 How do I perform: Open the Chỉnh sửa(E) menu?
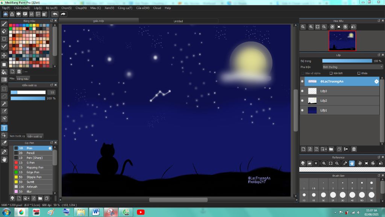[x=22, y=8]
